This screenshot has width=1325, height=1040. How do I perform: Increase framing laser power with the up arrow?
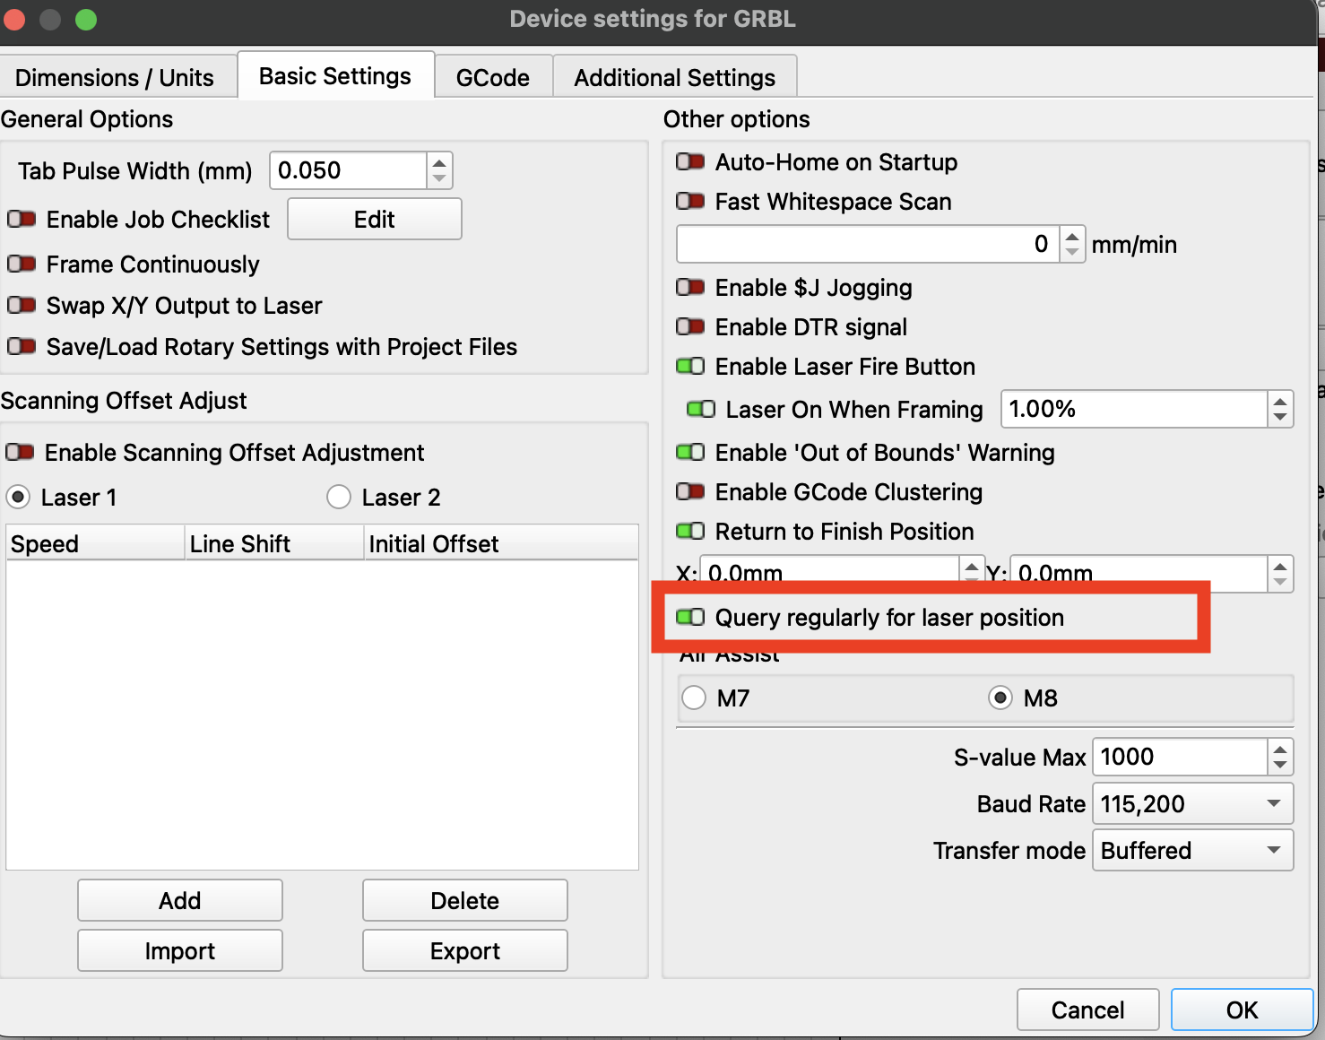[1280, 401]
